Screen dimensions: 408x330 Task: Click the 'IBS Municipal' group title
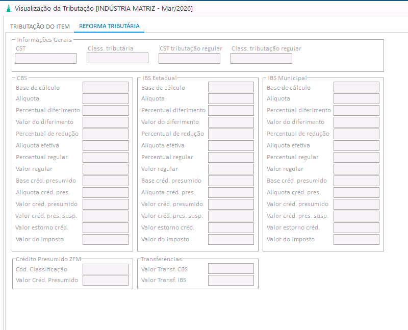287,78
